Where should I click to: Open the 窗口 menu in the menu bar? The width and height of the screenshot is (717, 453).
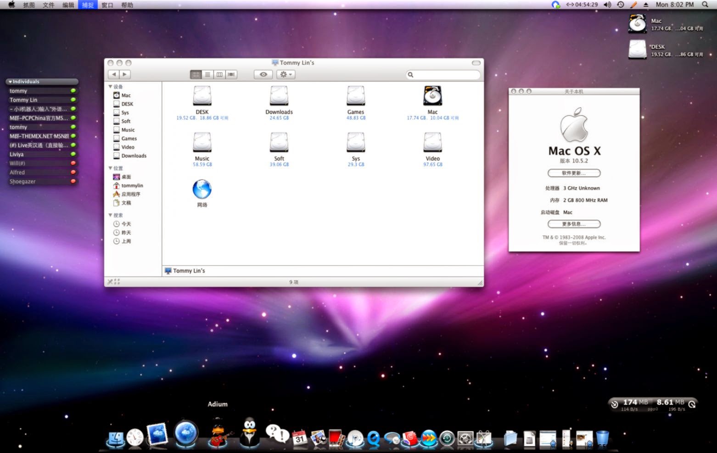pyautogui.click(x=107, y=5)
